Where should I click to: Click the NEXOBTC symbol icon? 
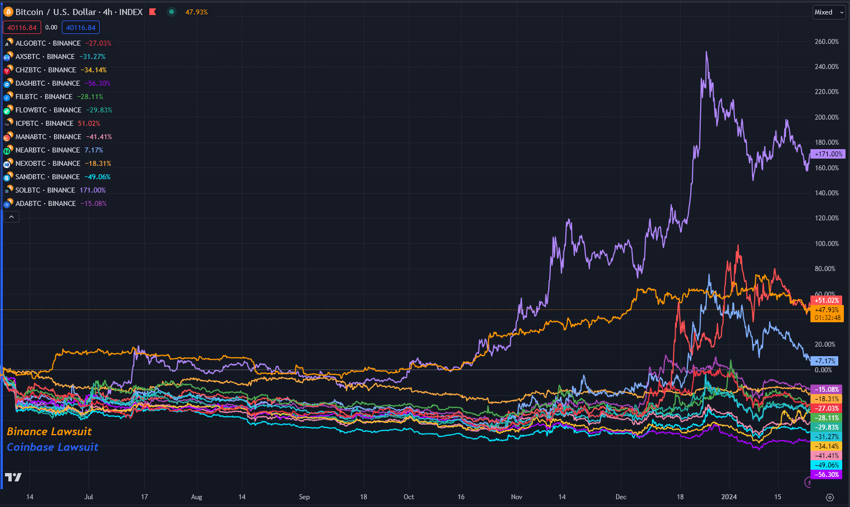[x=8, y=163]
